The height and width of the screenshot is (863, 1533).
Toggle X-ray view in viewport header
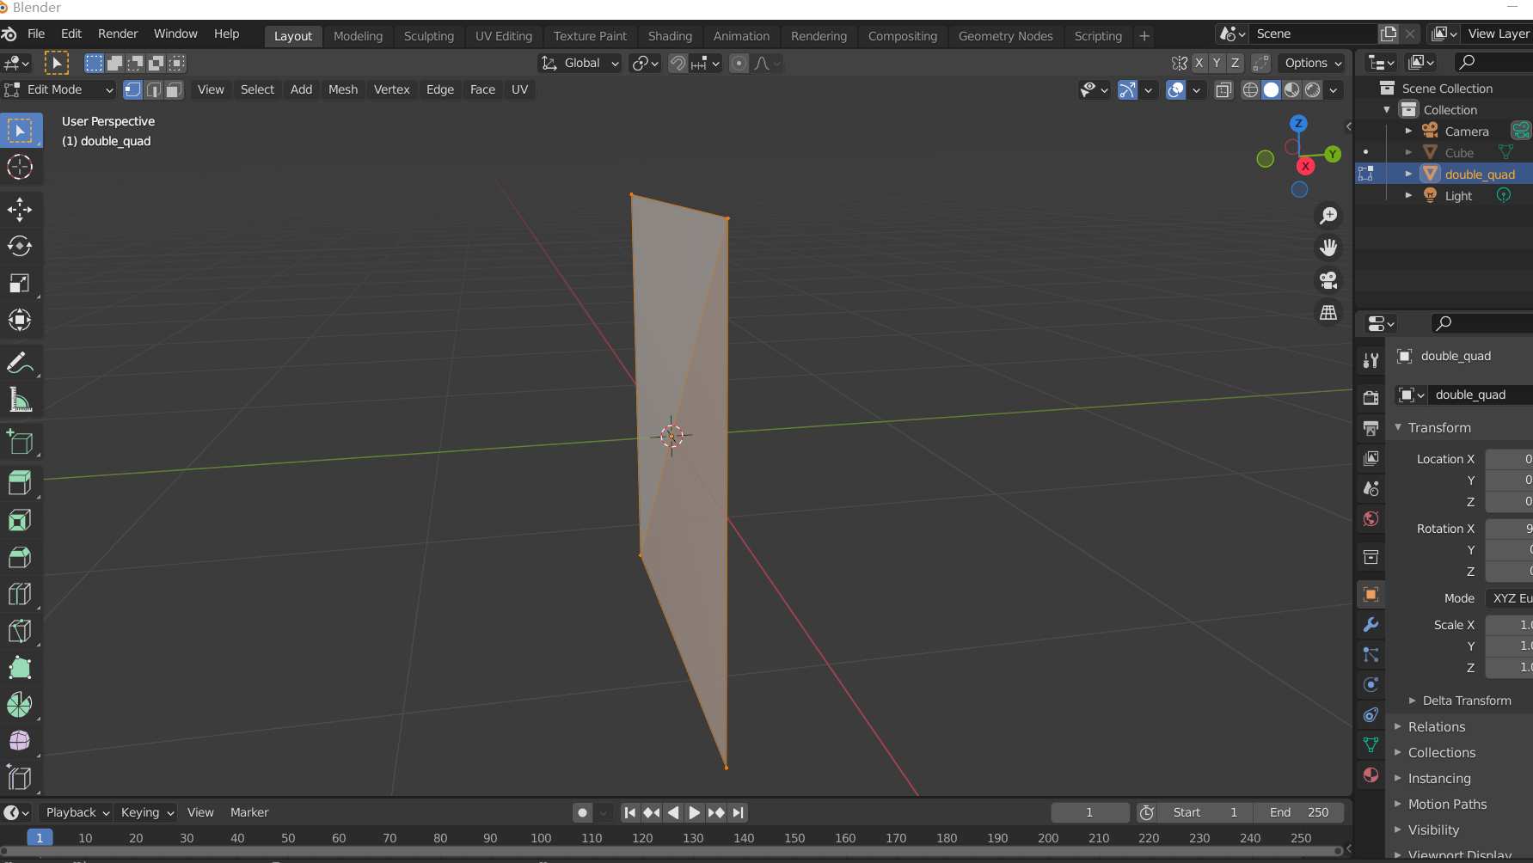tap(1223, 89)
